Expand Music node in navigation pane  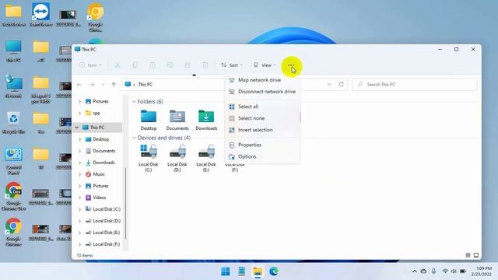[x=79, y=174]
